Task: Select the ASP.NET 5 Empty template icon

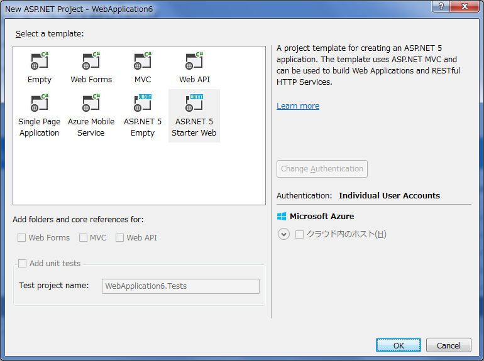Action: pos(143,103)
